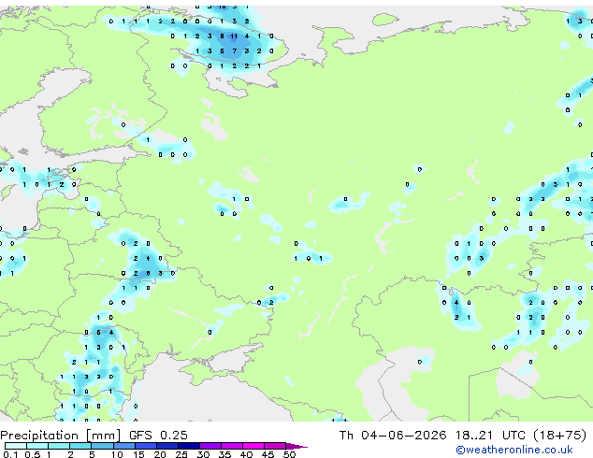
Task: Click the '45' legend scale label
Action: (x=268, y=454)
